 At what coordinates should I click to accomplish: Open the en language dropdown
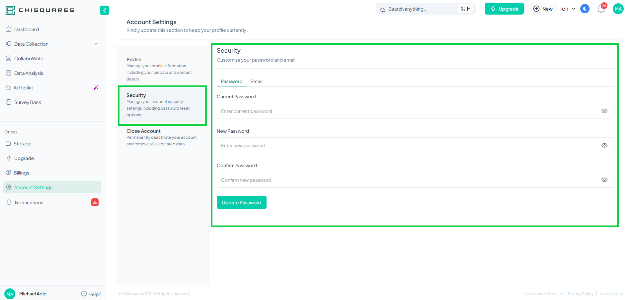tap(569, 9)
